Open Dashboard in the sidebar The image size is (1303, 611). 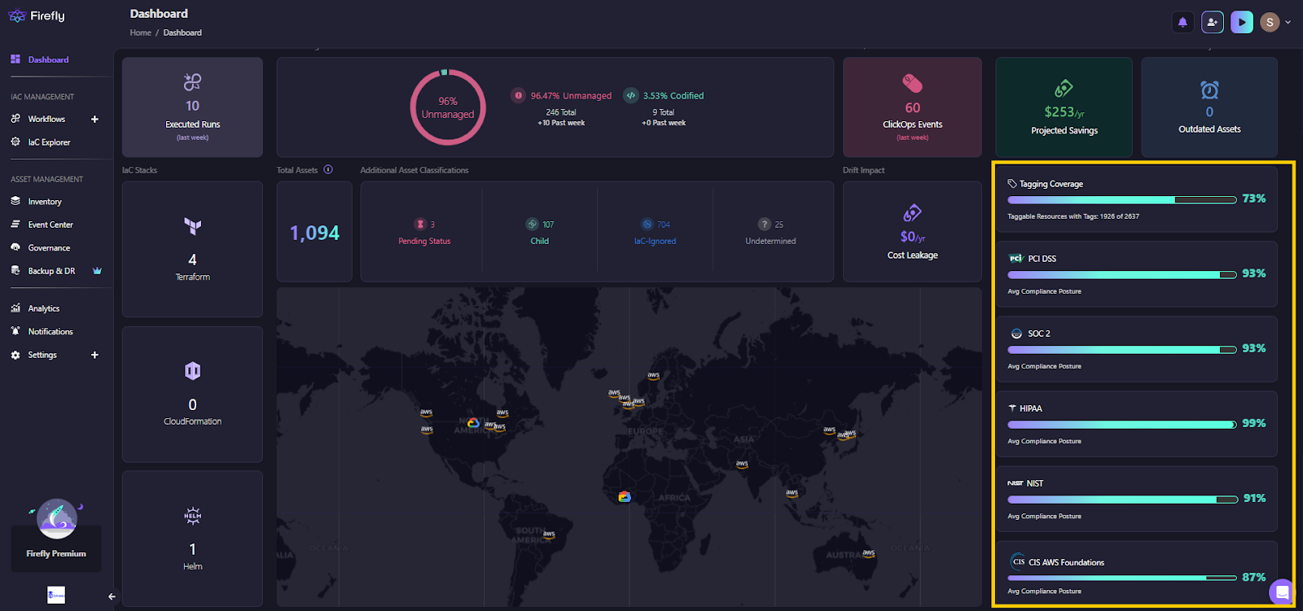(x=48, y=59)
